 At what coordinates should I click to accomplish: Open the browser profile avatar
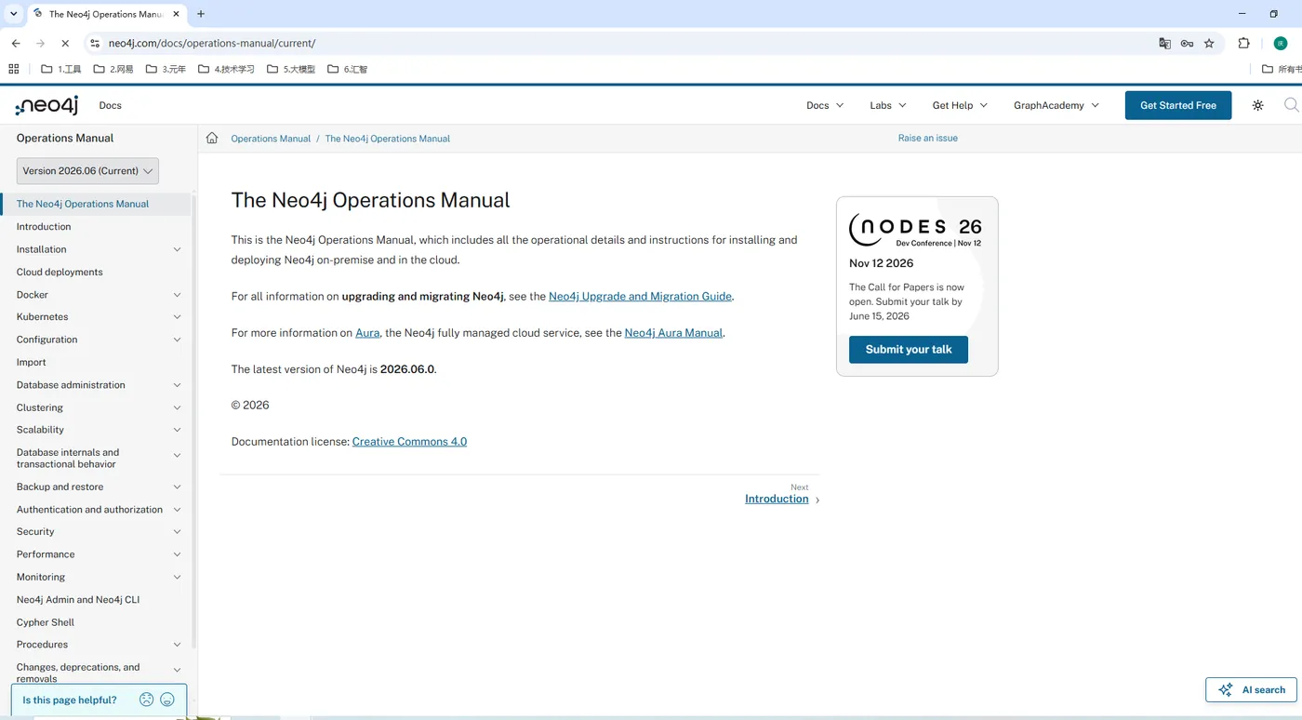[x=1280, y=43]
